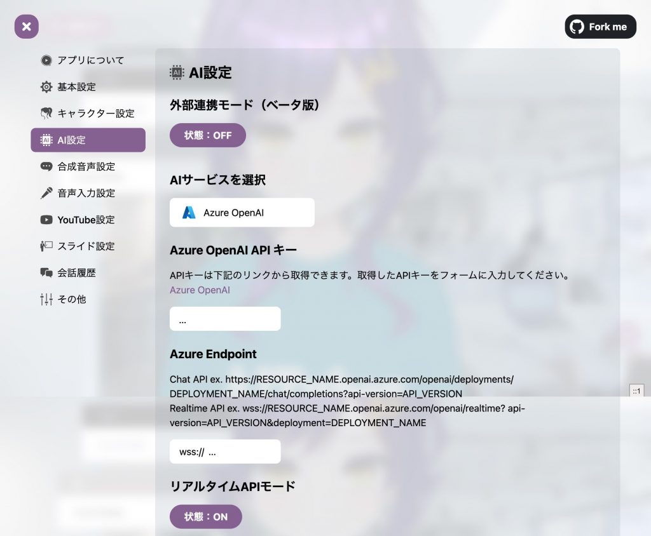
Task: Click the APIキー取得 instruction sentence
Action: point(369,275)
